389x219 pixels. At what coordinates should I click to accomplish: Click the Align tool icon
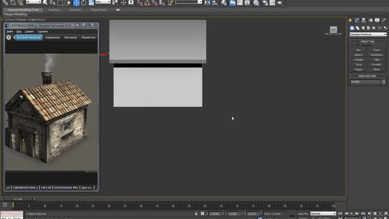click(215, 2)
